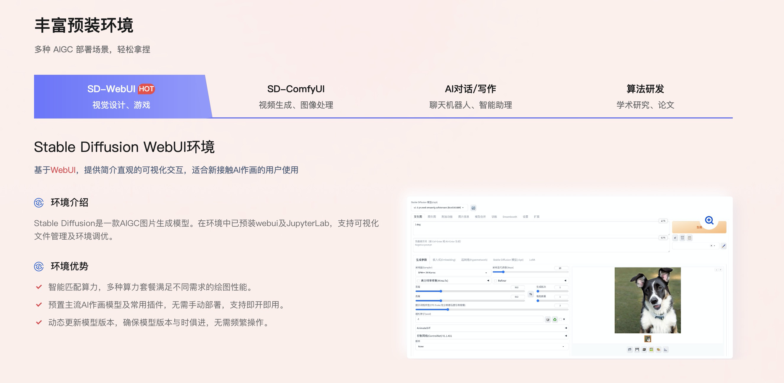
Task: Click the icon beside 环境优势 heading
Action: point(39,266)
